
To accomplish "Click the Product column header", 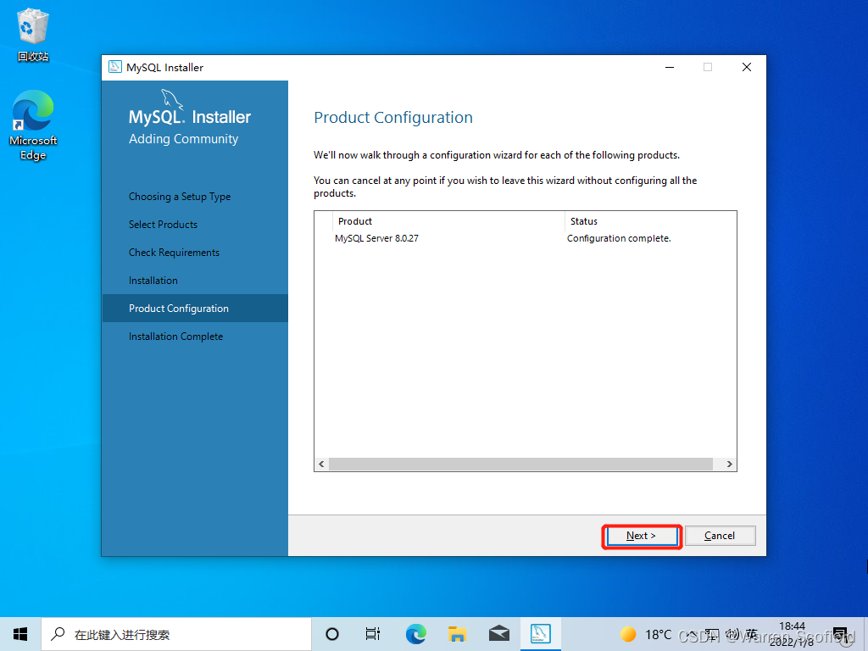I will (448, 221).
